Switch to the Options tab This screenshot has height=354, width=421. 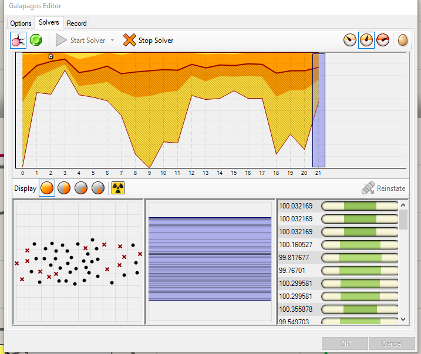21,23
